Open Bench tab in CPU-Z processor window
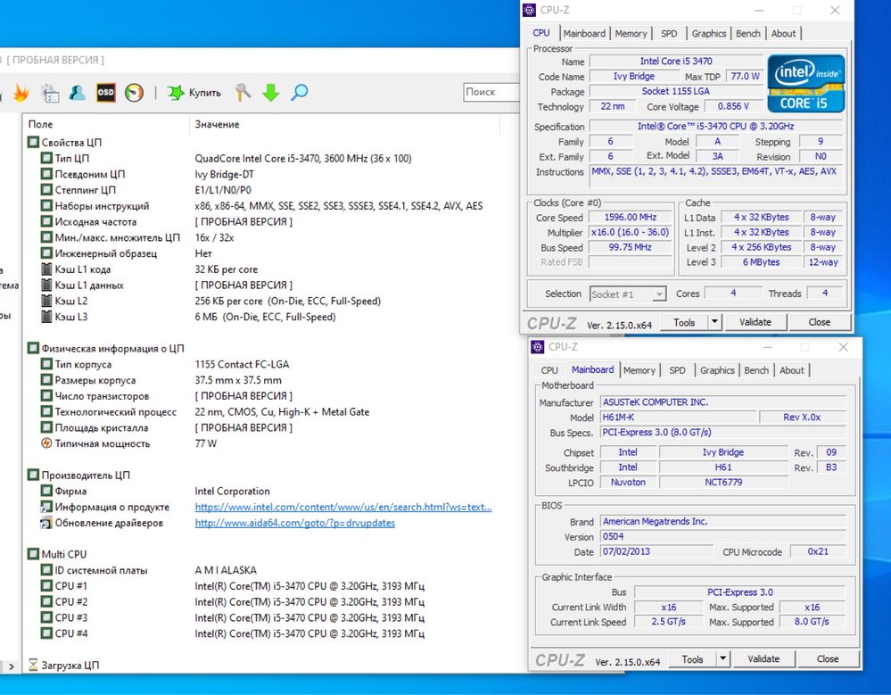The height and width of the screenshot is (695, 891). coord(747,34)
